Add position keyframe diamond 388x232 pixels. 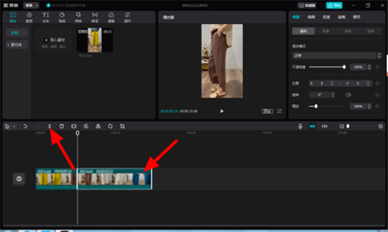tap(378, 83)
